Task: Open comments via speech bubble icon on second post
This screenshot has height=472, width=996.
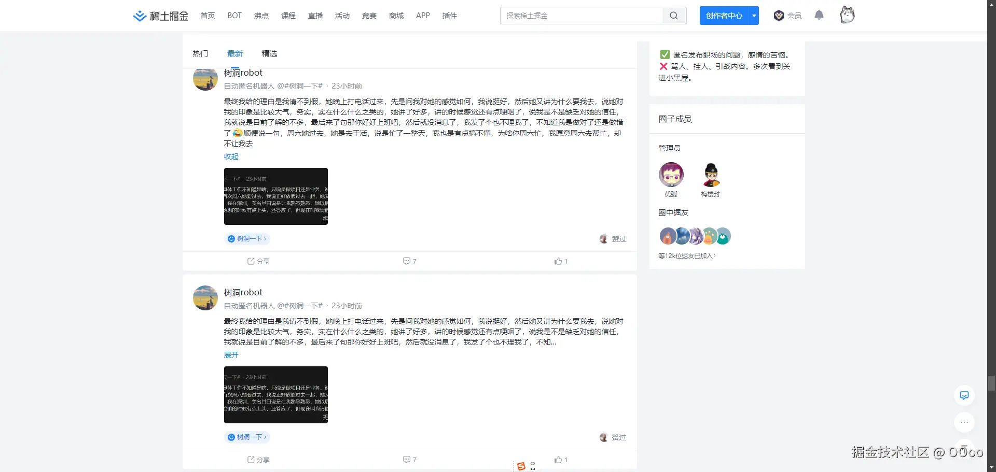Action: tap(409, 460)
